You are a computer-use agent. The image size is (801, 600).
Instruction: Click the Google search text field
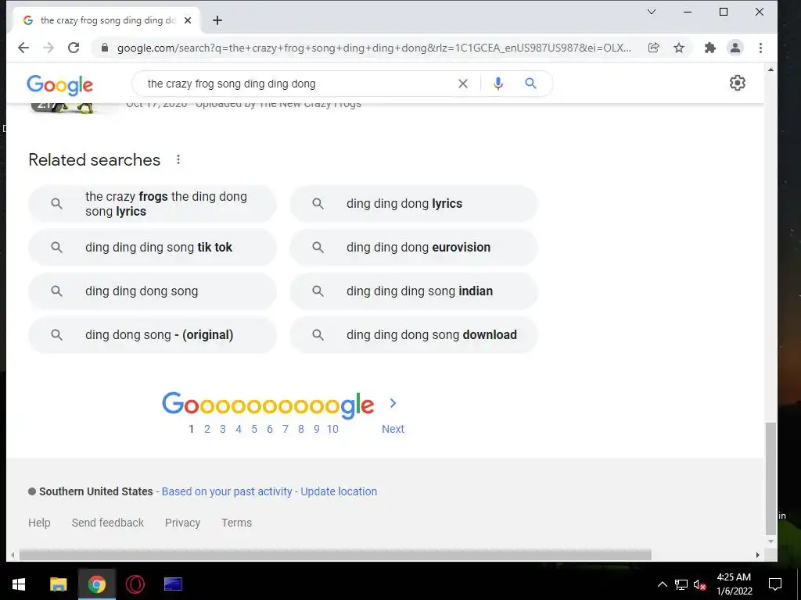click(x=298, y=84)
